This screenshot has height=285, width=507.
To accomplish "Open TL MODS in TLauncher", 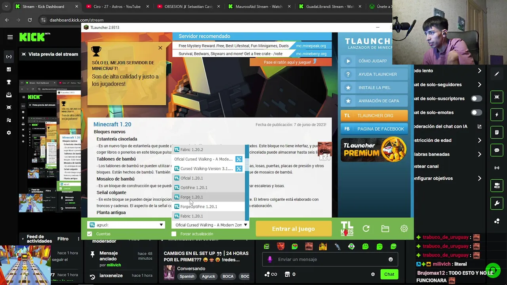I will [x=347, y=229].
